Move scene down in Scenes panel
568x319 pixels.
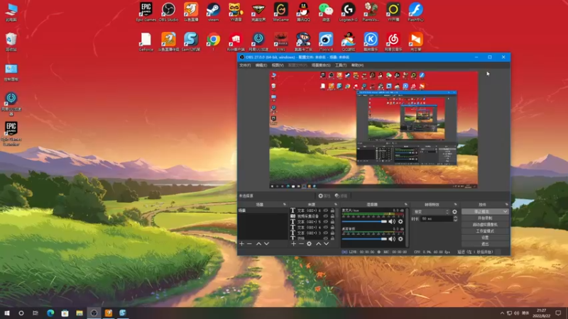click(x=267, y=244)
